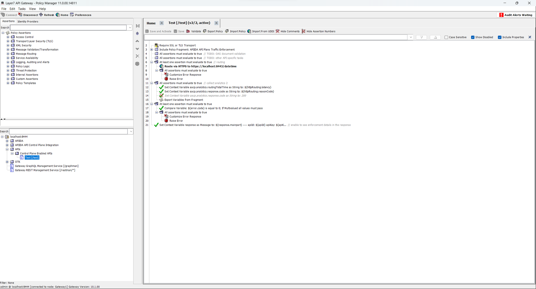Click the Audit Alerts Waiting button

515,15
